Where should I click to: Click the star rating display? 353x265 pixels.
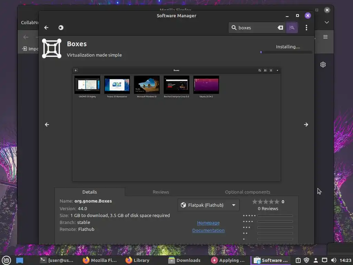click(266, 202)
